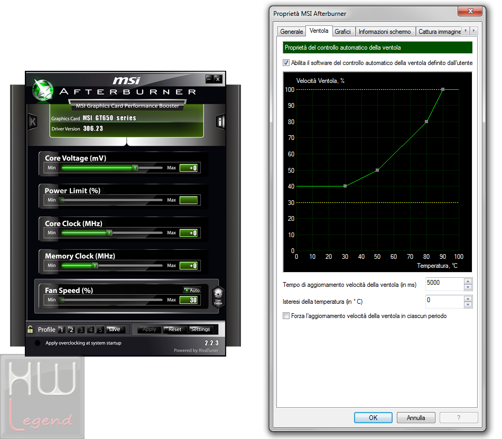Select profile slot 1

[x=61, y=330]
